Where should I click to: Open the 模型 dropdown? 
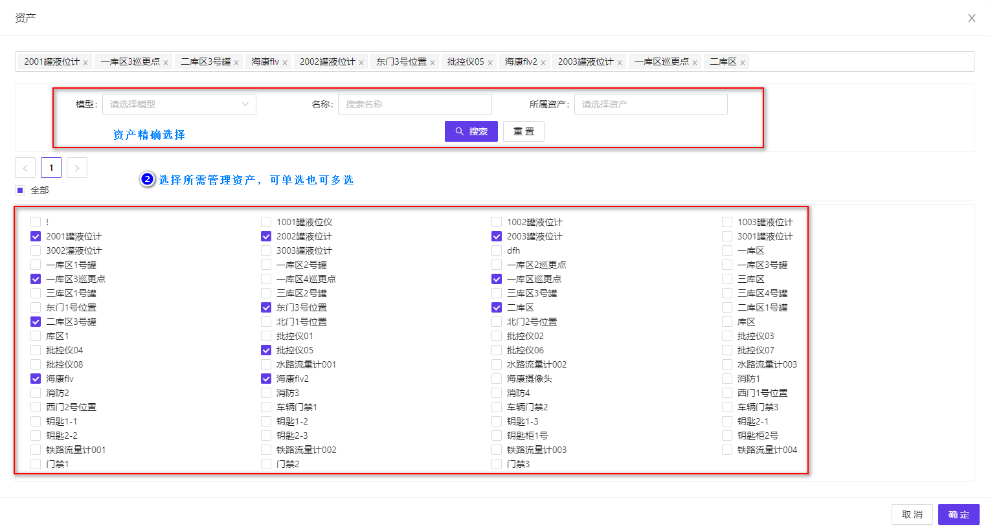(x=179, y=104)
